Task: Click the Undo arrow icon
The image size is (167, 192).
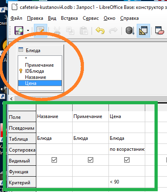Action: (x=100, y=30)
